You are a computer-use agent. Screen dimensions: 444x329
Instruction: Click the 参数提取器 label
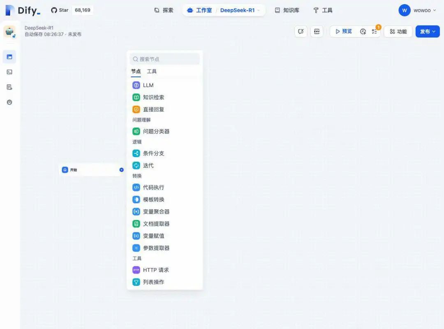pyautogui.click(x=156, y=248)
